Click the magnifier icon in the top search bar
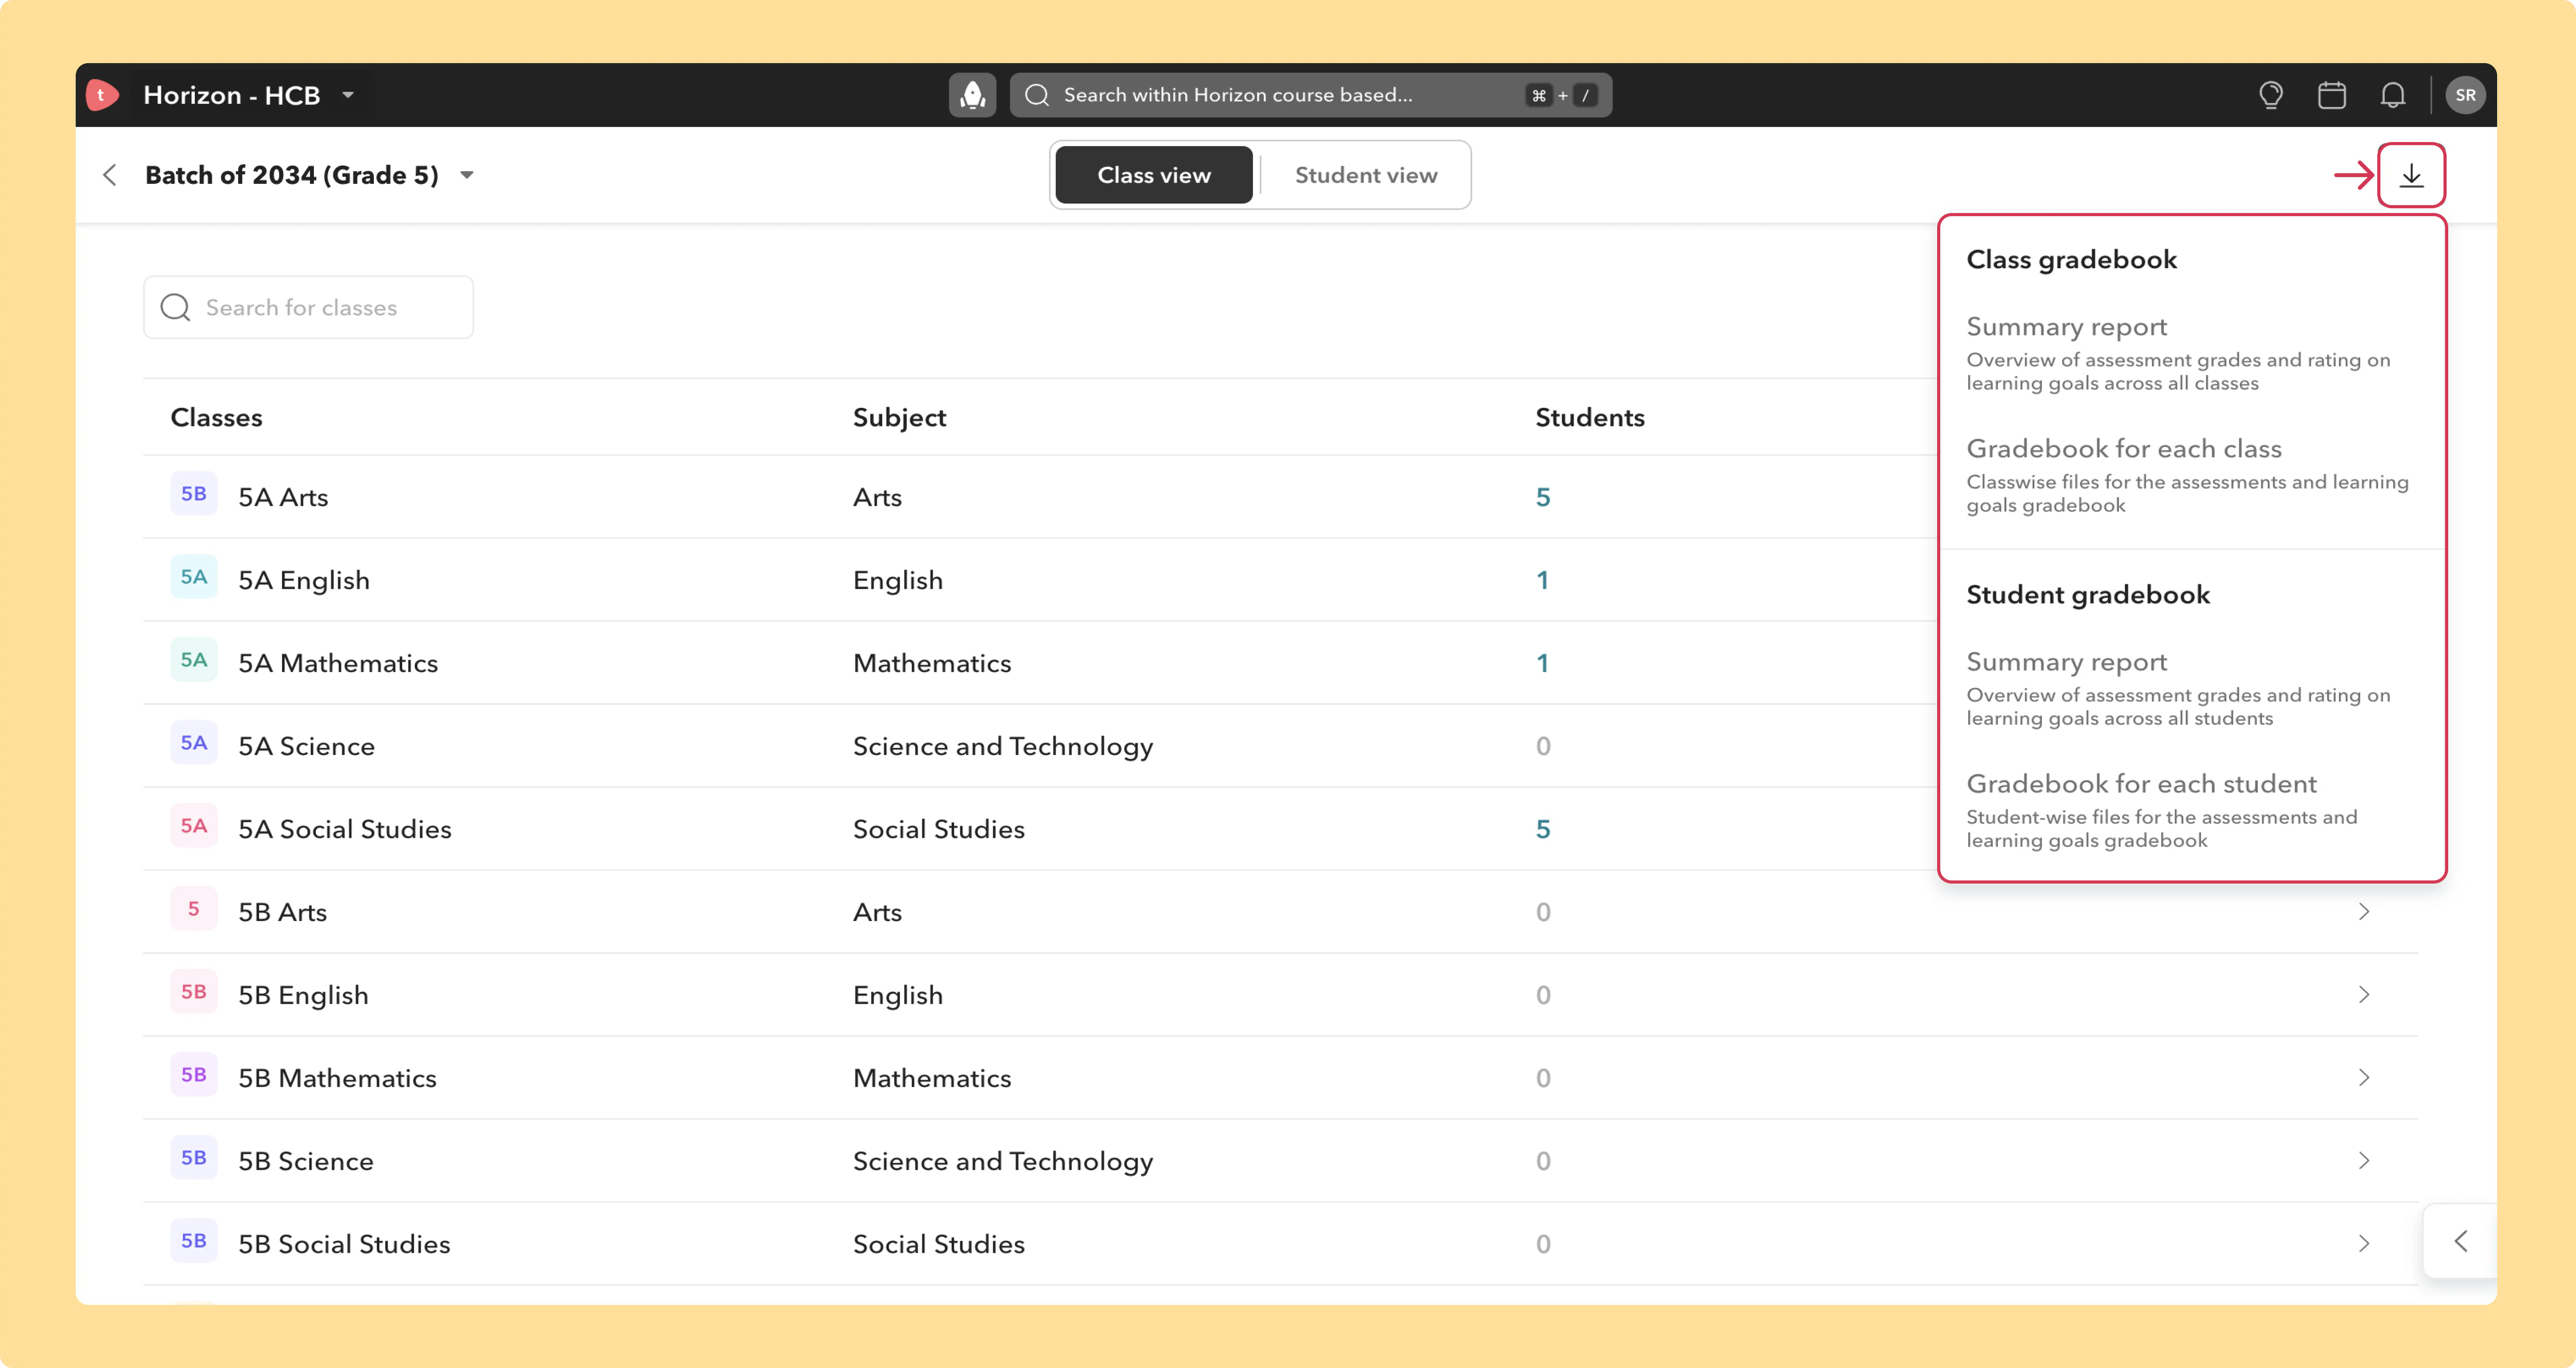 coord(1037,95)
